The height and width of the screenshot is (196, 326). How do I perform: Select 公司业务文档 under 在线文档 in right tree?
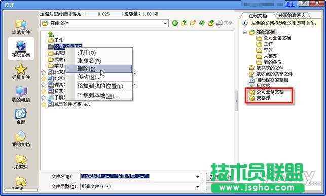pos(277,38)
